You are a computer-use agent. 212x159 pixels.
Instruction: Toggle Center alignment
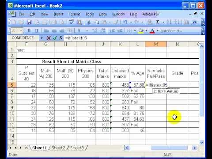(x=54, y=30)
